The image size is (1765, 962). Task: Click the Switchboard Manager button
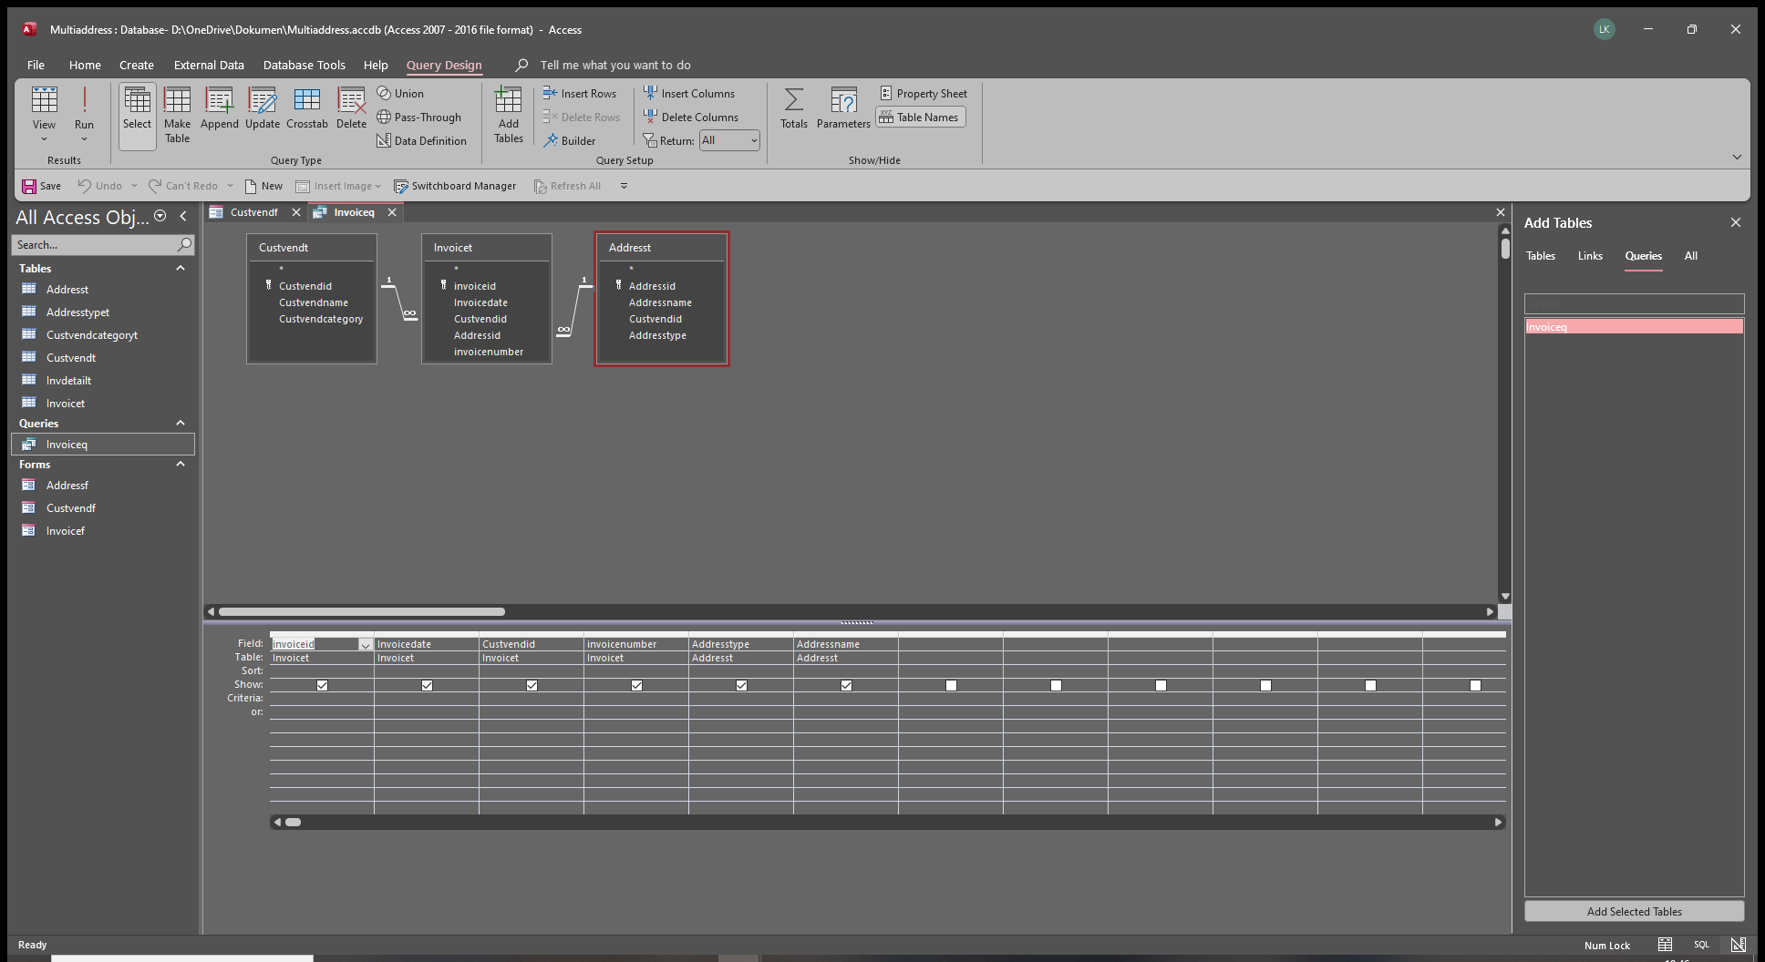(x=455, y=186)
